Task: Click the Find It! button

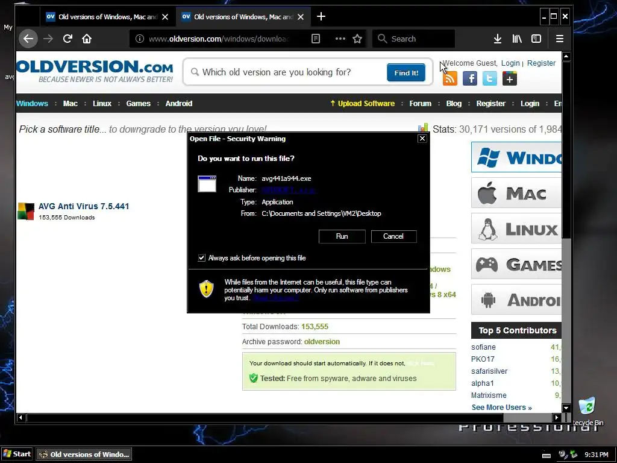Action: coord(406,72)
